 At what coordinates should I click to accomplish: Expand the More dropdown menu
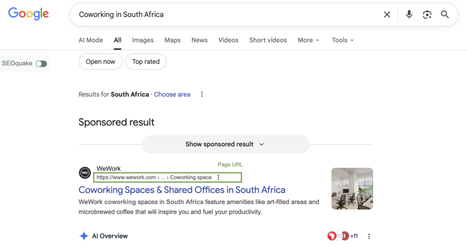point(308,40)
